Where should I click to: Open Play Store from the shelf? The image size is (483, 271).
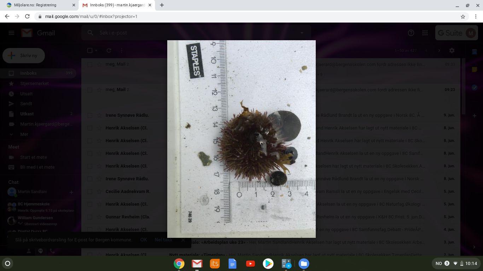pyautogui.click(x=268, y=264)
